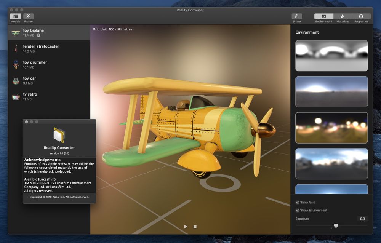
Task: Click the Frame toolbar icon
Action: coord(29,16)
